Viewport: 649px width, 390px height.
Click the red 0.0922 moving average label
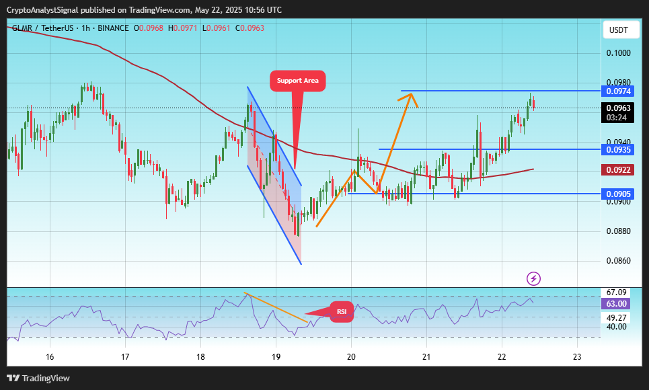tap(618, 169)
